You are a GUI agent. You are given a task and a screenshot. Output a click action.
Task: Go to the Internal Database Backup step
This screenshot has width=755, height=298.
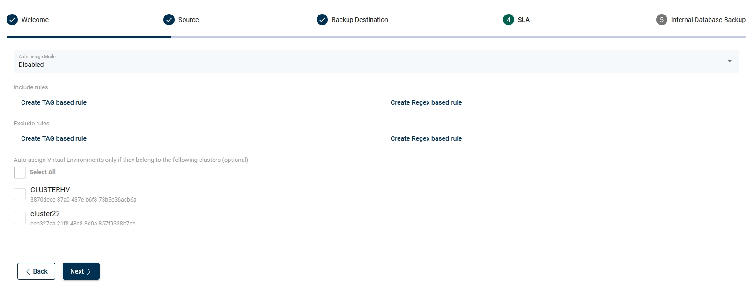coord(708,20)
